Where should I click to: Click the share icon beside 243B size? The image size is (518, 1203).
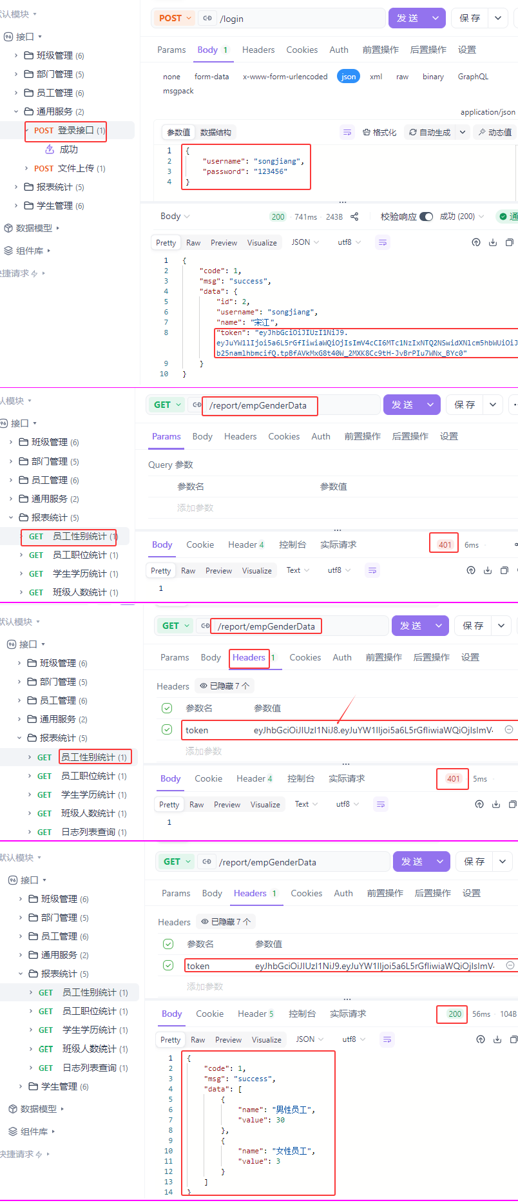click(354, 217)
